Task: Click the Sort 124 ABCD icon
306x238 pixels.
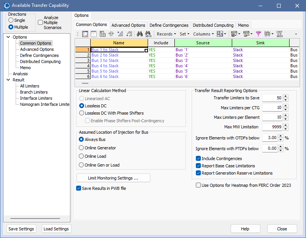Action: click(280, 34)
